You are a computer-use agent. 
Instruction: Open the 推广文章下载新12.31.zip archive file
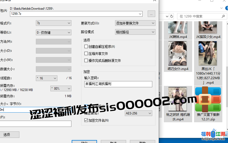[x=208, y=99]
